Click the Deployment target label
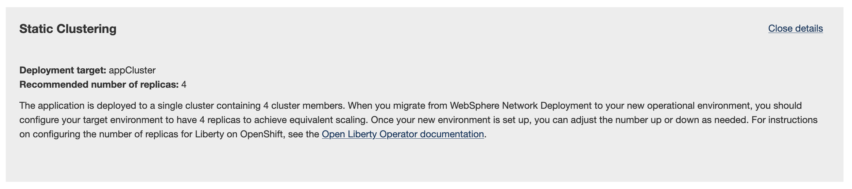 (63, 70)
